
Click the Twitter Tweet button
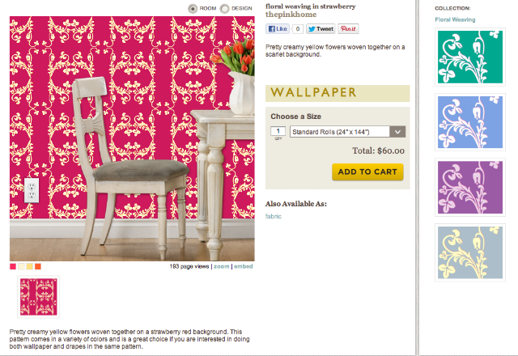321,29
